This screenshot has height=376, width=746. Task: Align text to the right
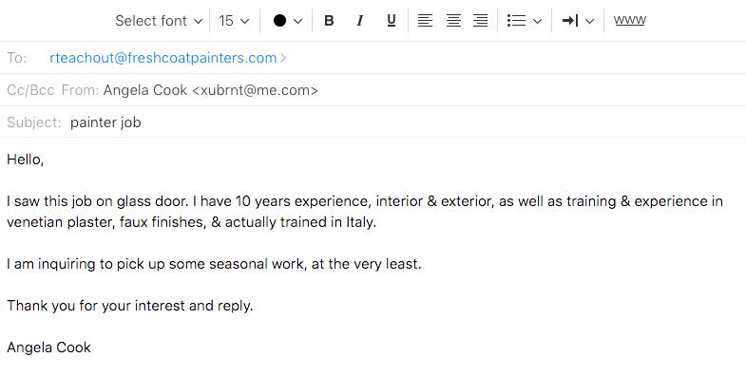[481, 21]
